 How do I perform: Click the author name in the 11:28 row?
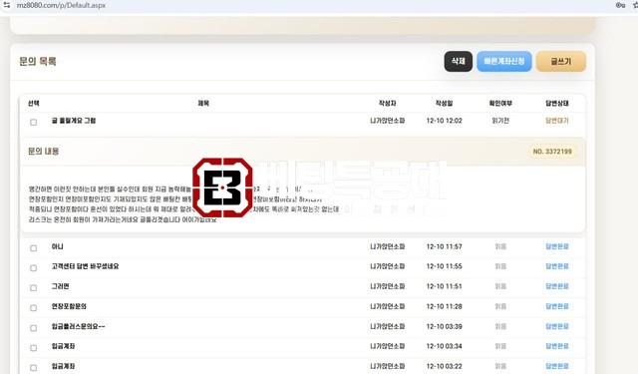pos(388,306)
